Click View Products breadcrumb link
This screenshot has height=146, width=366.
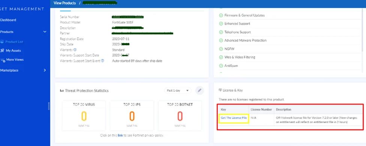coord(65,3)
